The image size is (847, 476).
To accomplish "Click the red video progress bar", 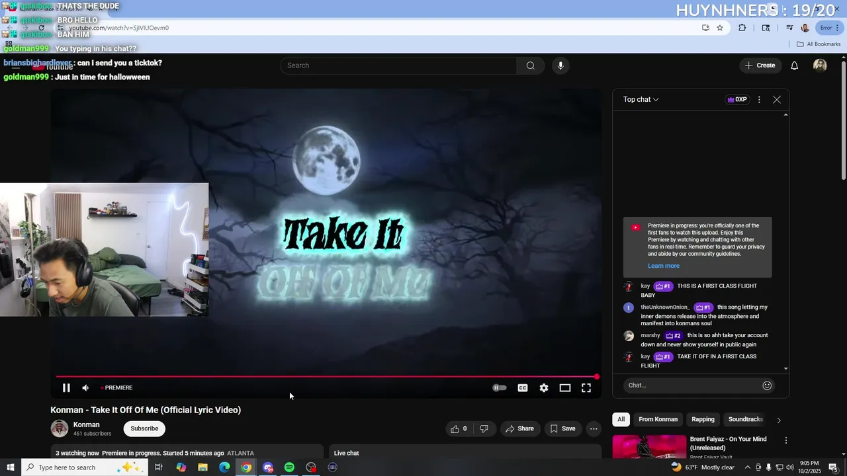I will pos(327,377).
